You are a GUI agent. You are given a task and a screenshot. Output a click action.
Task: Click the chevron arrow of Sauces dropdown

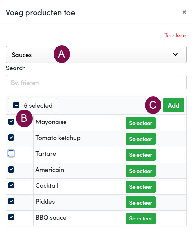click(175, 54)
